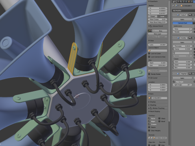Collapse the Solidify modifier panel
Viewport: 195px width, 146px height.
pos(174,38)
